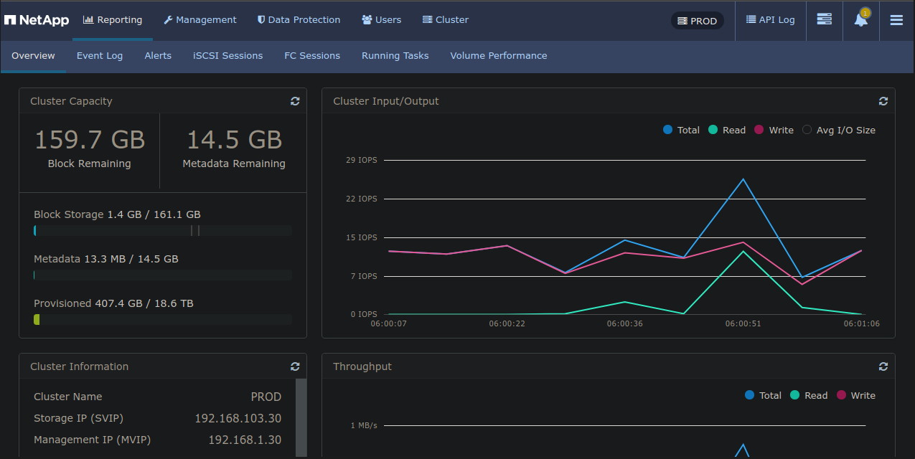915x459 pixels.
Task: Click the Metadata usage bar
Action: click(x=163, y=275)
